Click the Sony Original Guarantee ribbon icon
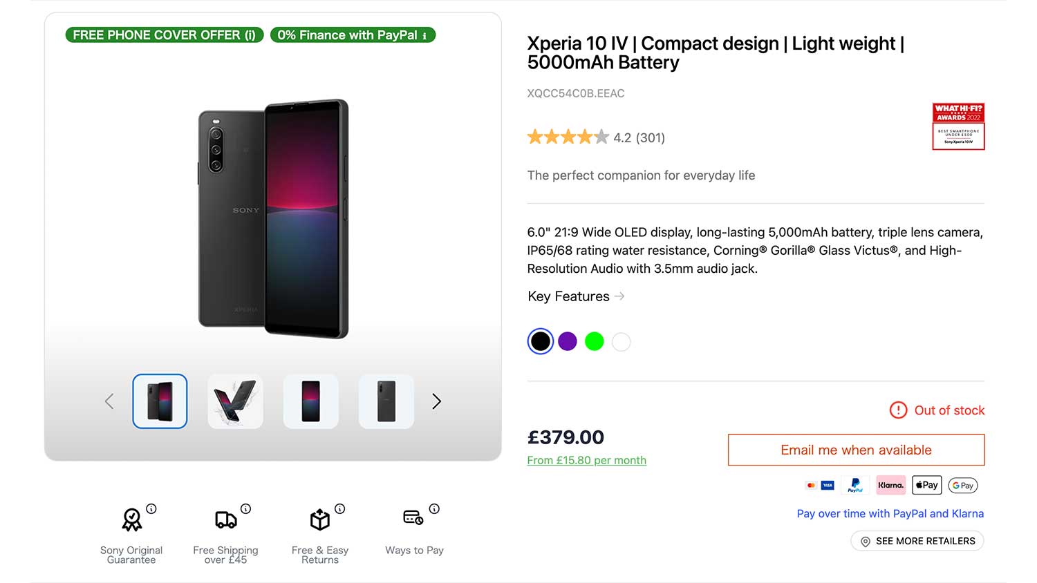The height and width of the screenshot is (583, 1037). [131, 519]
